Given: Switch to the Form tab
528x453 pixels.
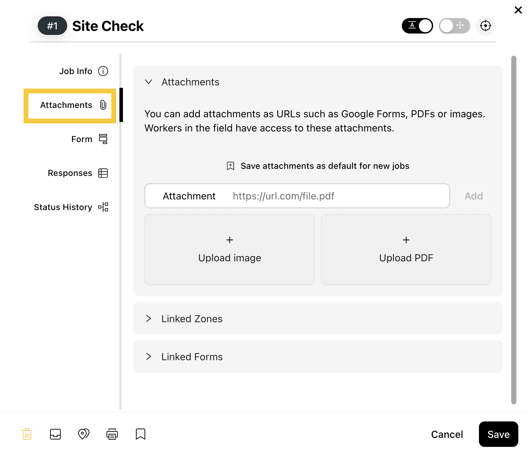Looking at the screenshot, I should point(89,139).
